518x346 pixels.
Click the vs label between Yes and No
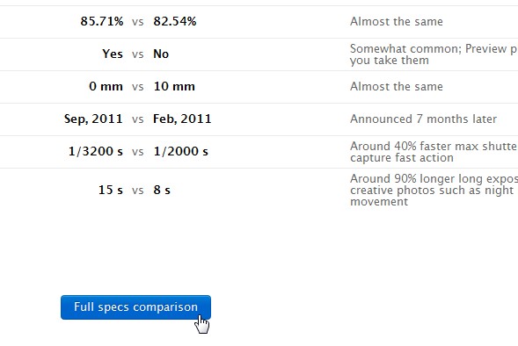tap(138, 54)
